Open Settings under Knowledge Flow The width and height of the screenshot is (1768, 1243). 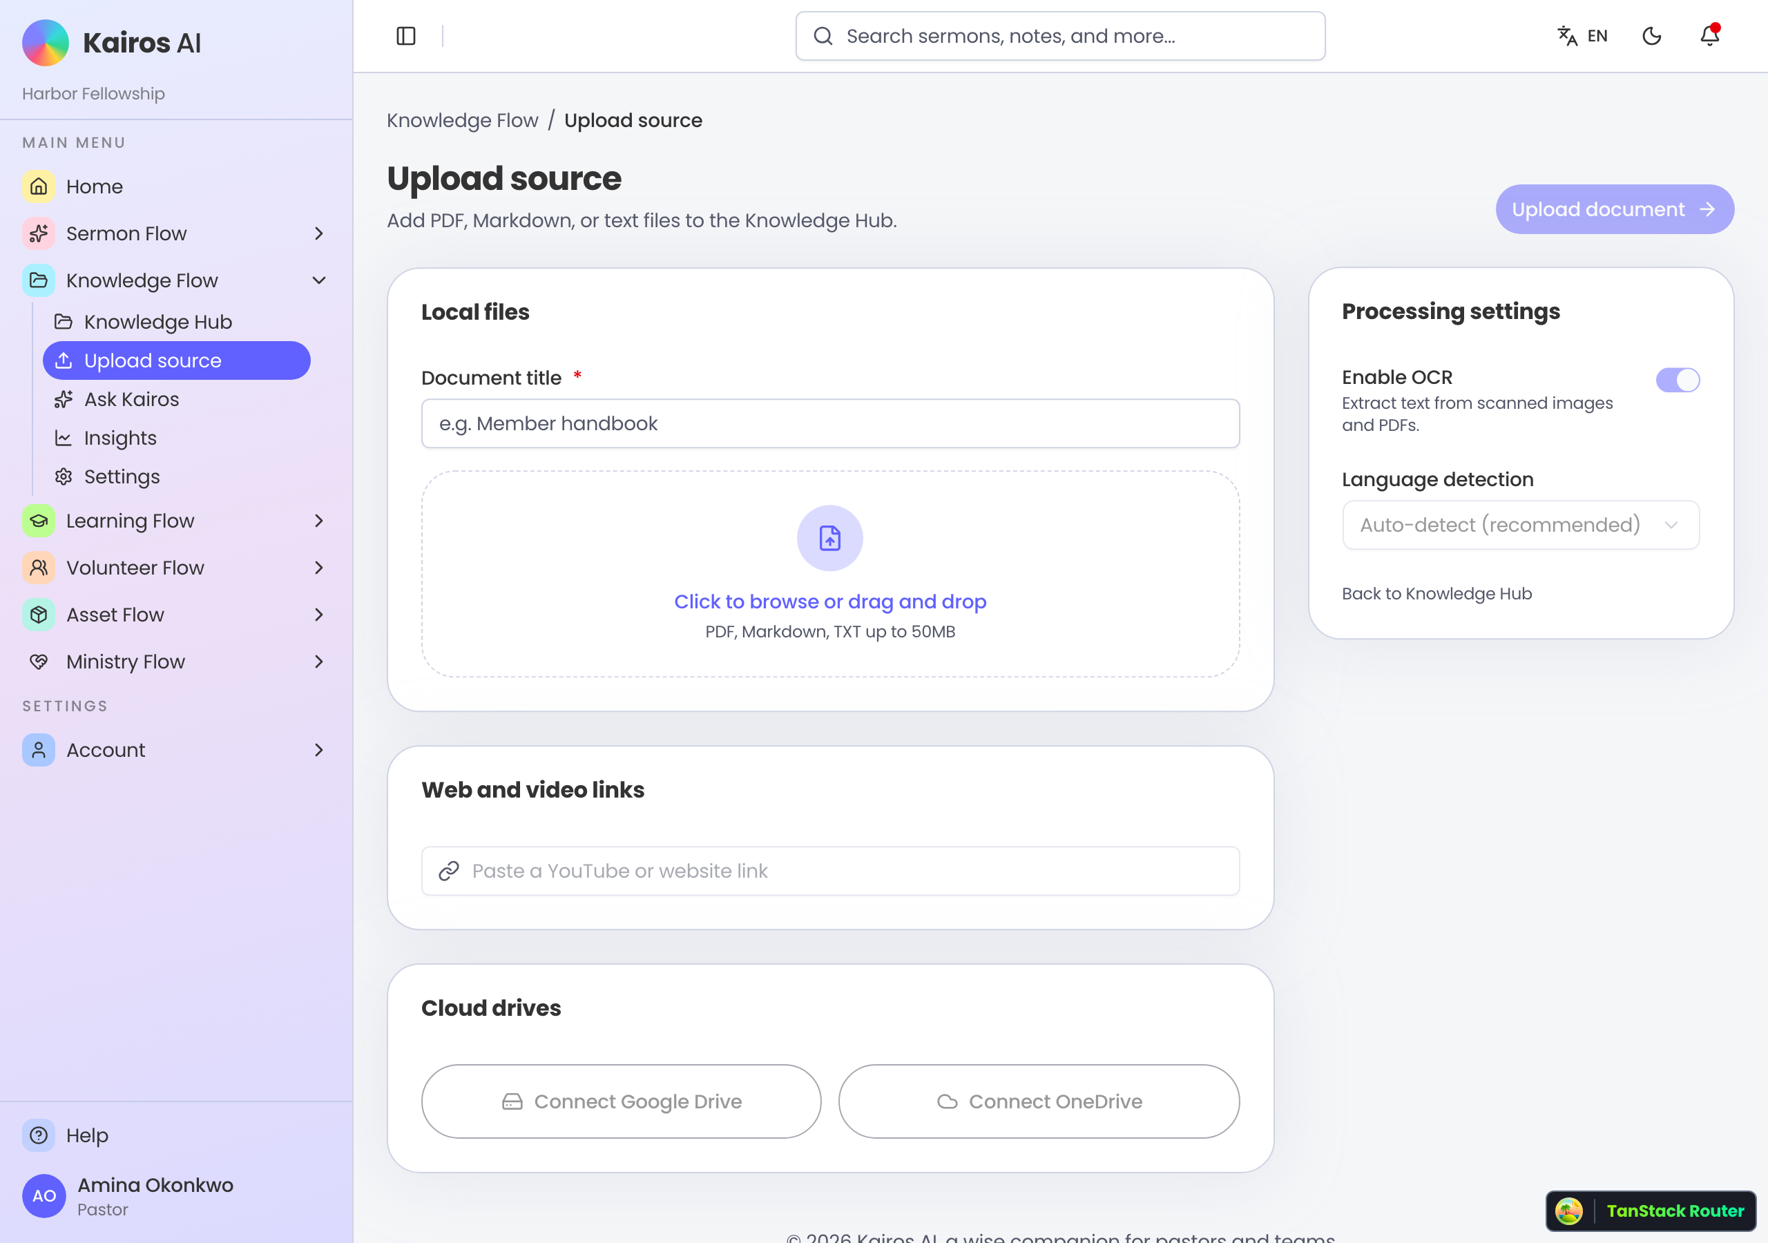(176, 476)
